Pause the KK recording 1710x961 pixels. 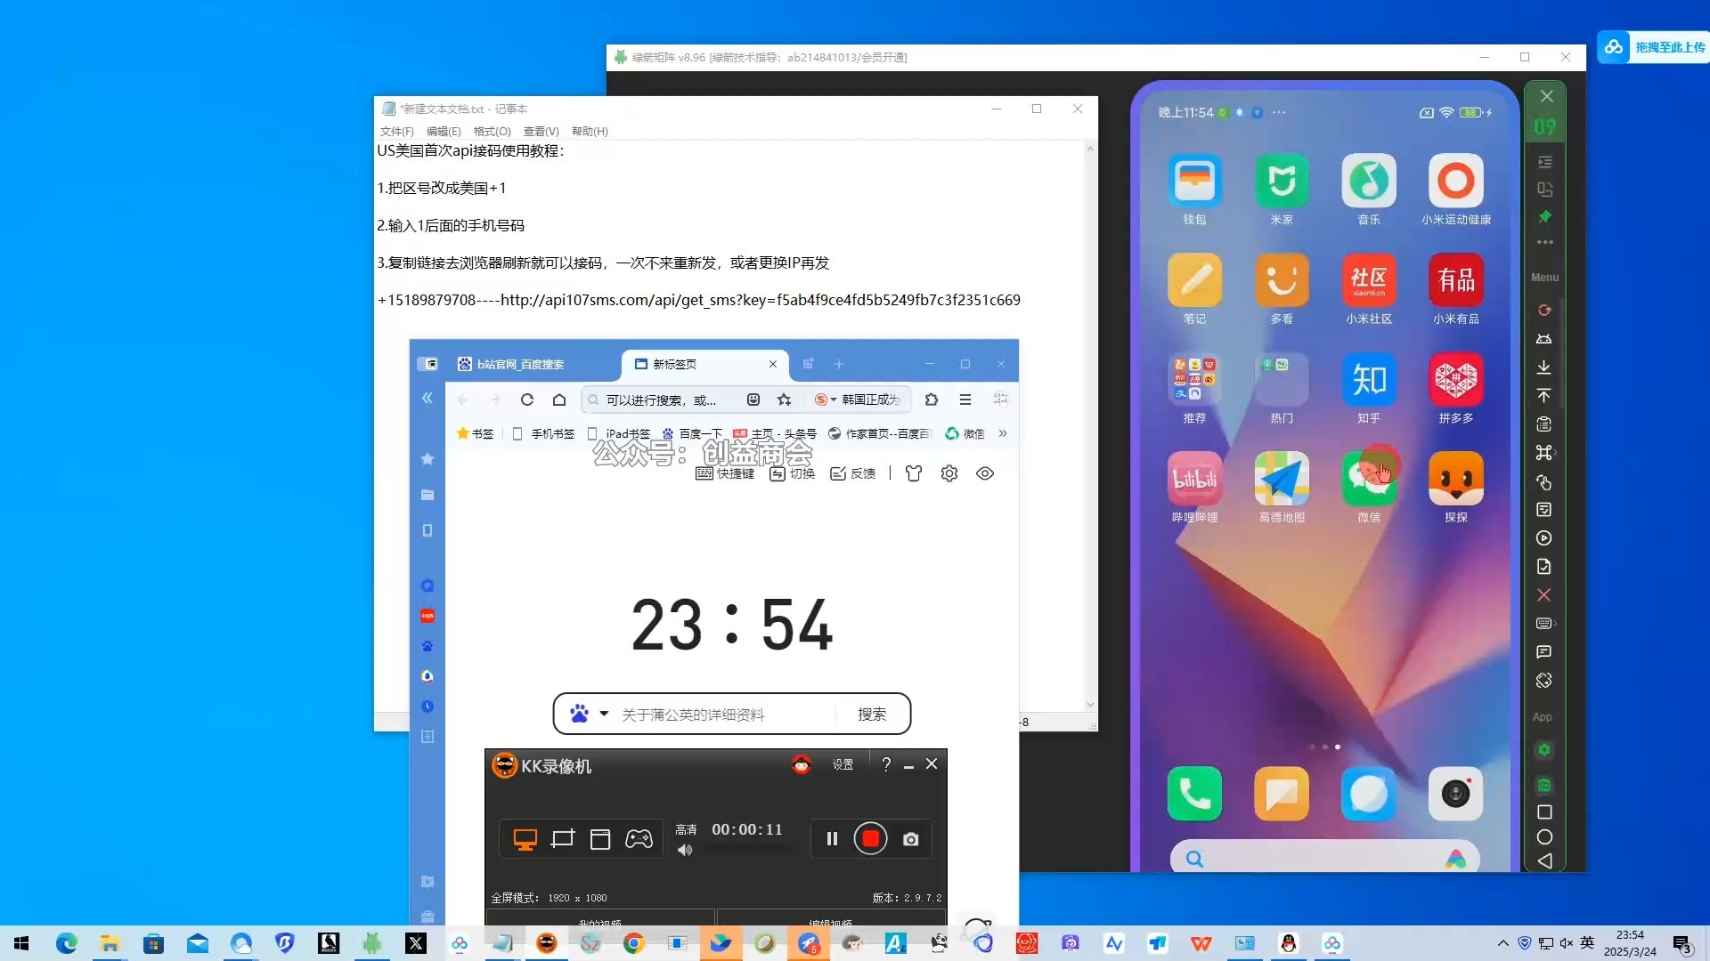(x=832, y=839)
